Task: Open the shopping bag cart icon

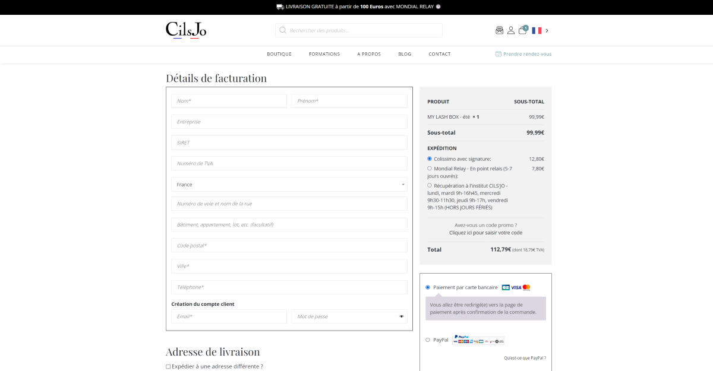Action: click(523, 30)
